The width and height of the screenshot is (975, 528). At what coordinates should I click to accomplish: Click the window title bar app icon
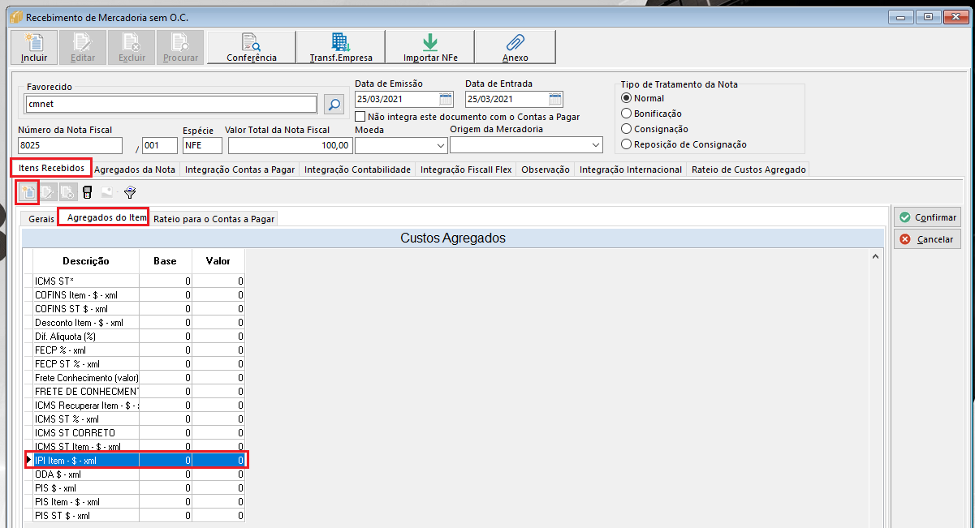pyautogui.click(x=15, y=16)
